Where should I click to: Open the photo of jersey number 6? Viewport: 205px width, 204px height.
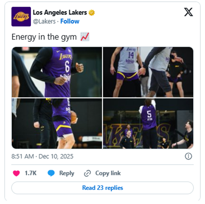pos(57,72)
